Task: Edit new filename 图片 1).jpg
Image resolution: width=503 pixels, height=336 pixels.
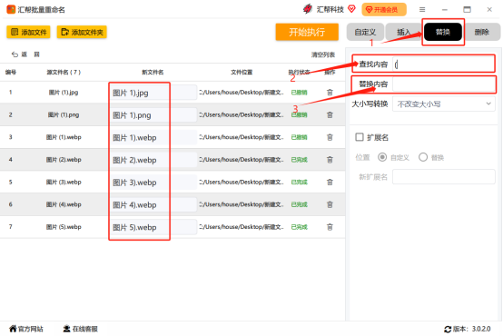Action: [153, 93]
